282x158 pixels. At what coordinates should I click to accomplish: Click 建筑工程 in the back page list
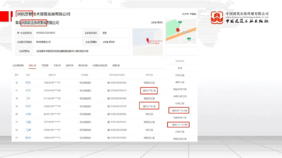(x=180, y=82)
